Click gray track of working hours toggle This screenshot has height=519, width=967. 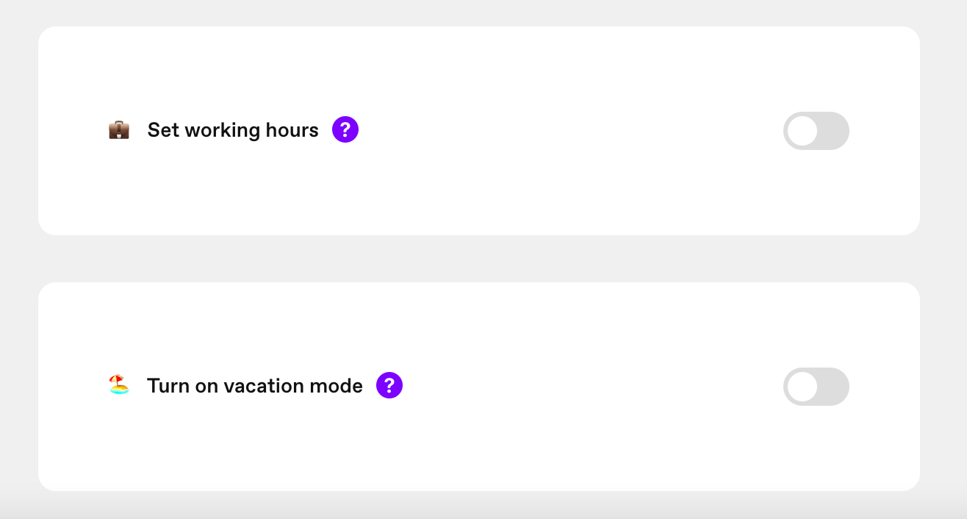(x=834, y=131)
